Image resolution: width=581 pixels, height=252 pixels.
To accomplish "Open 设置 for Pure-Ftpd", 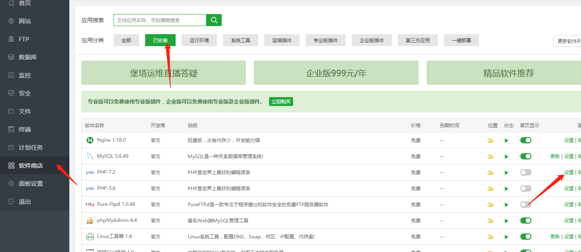I will pos(569,205).
